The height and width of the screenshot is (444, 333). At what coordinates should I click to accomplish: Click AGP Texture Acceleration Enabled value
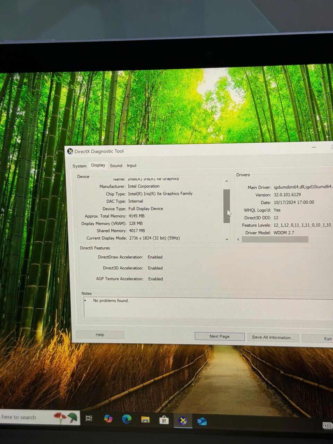click(x=155, y=279)
